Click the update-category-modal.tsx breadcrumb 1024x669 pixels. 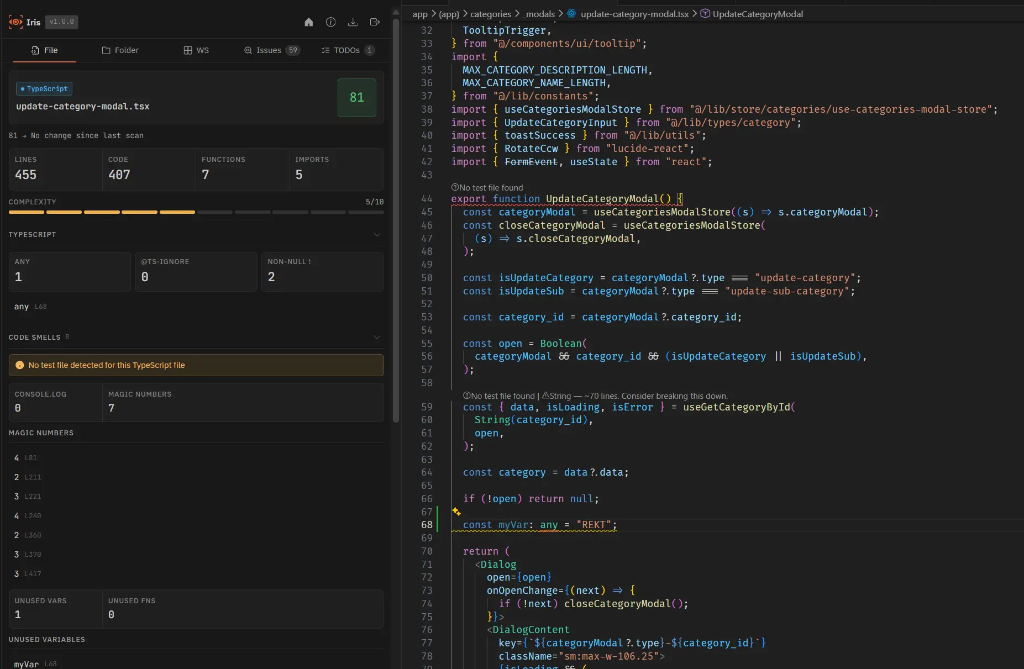point(634,14)
